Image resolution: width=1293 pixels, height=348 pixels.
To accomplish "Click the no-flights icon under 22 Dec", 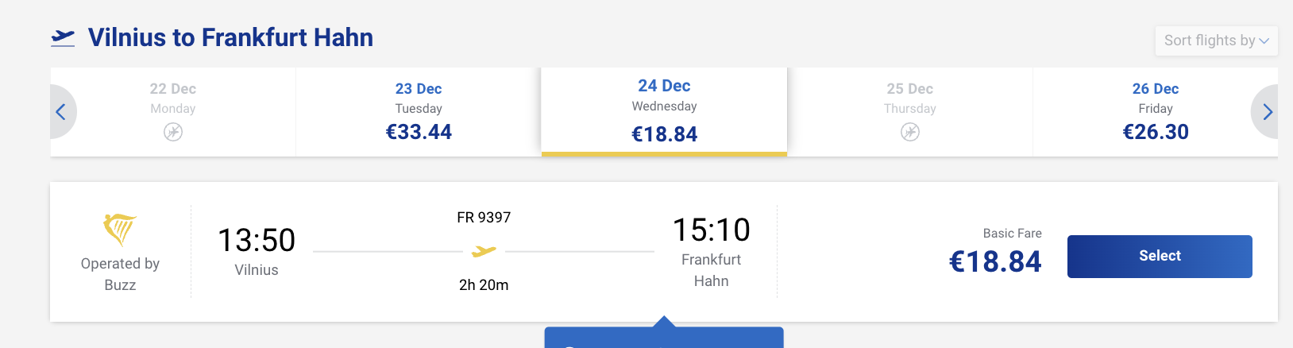I will coord(173,132).
